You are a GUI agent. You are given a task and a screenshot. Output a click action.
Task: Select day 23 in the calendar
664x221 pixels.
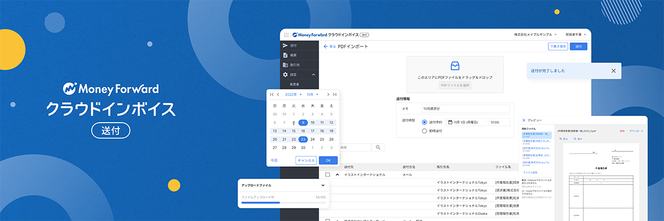pyautogui.click(x=303, y=139)
